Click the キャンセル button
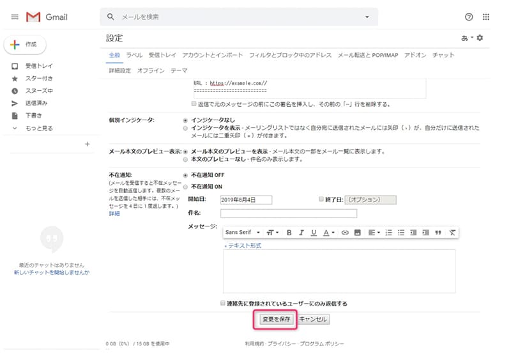 (x=314, y=318)
